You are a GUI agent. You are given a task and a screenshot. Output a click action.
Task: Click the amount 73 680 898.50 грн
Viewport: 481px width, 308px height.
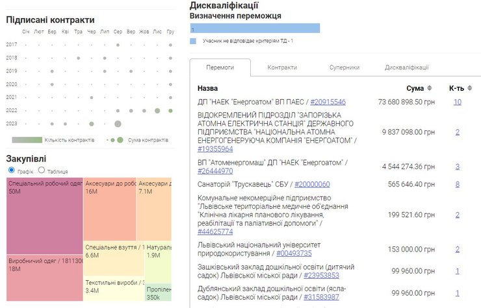click(406, 102)
